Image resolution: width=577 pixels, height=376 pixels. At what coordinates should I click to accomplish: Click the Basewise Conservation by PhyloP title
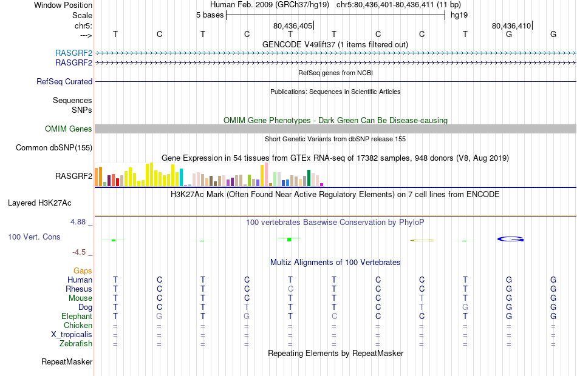(x=335, y=223)
